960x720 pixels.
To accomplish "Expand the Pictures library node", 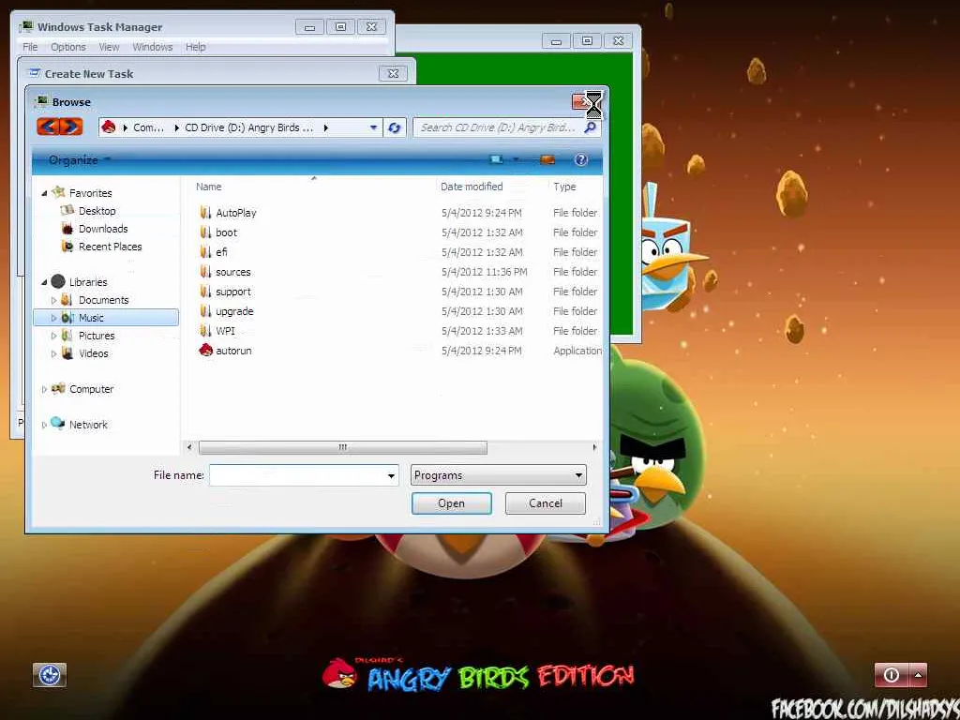I will coord(53,336).
